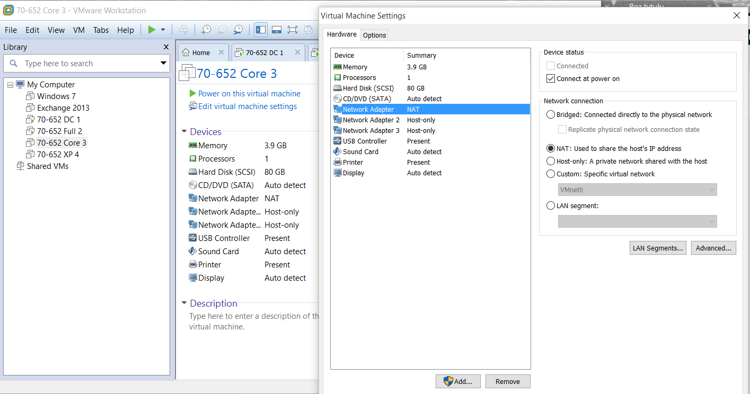This screenshot has width=750, height=394.
Task: Click the USB Controller icon in Hardware list
Action: point(338,141)
